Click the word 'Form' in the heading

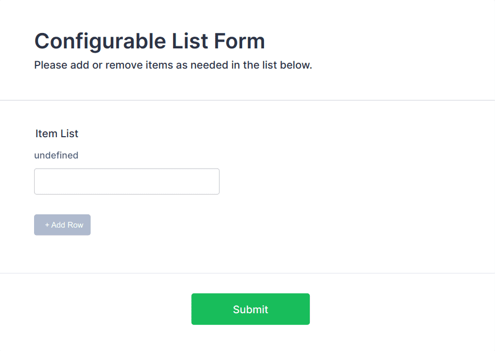pyautogui.click(x=240, y=41)
